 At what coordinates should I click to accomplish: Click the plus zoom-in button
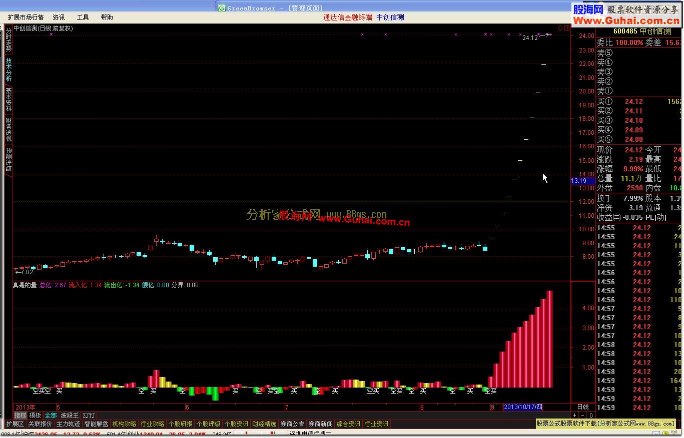pos(575,416)
